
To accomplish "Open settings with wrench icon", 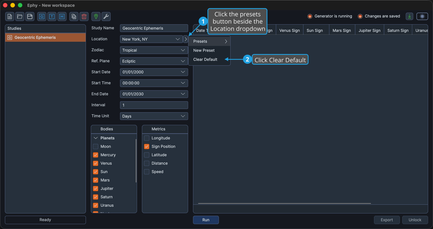I will click(x=106, y=16).
